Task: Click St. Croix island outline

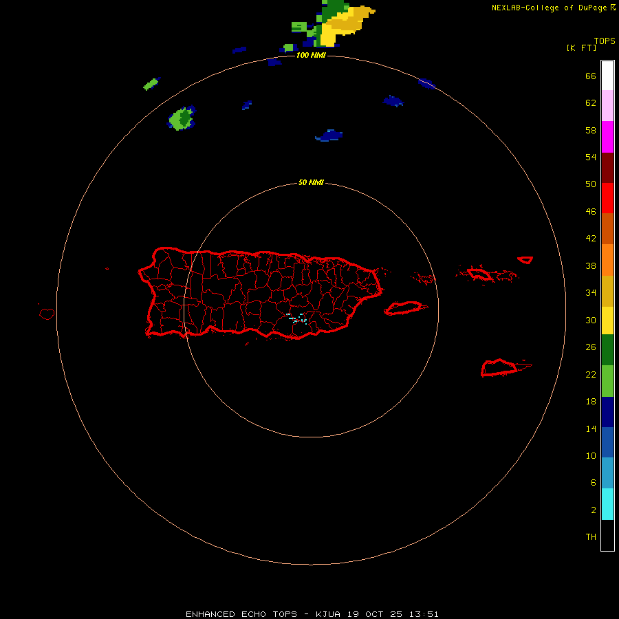Action: [500, 367]
